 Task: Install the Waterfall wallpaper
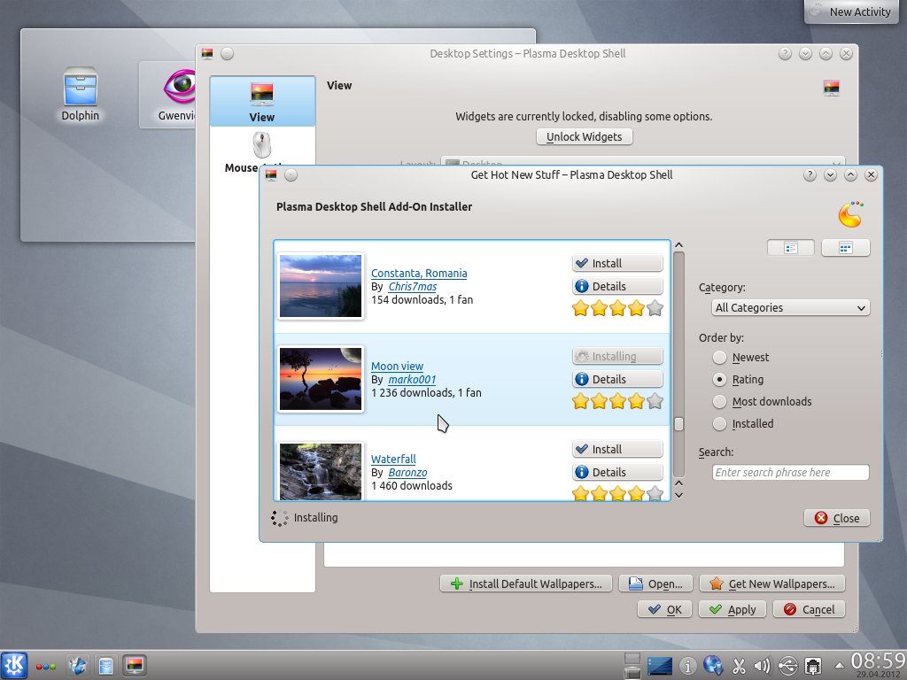(617, 449)
